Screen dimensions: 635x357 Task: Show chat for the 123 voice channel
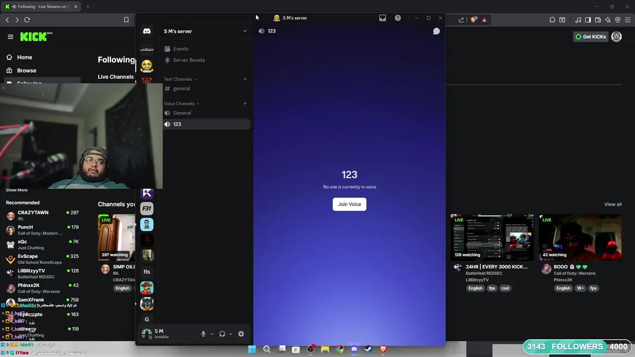click(436, 31)
